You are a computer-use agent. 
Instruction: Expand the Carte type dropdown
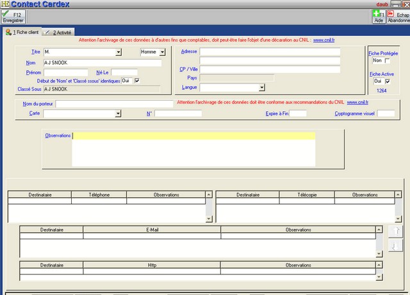[118, 114]
